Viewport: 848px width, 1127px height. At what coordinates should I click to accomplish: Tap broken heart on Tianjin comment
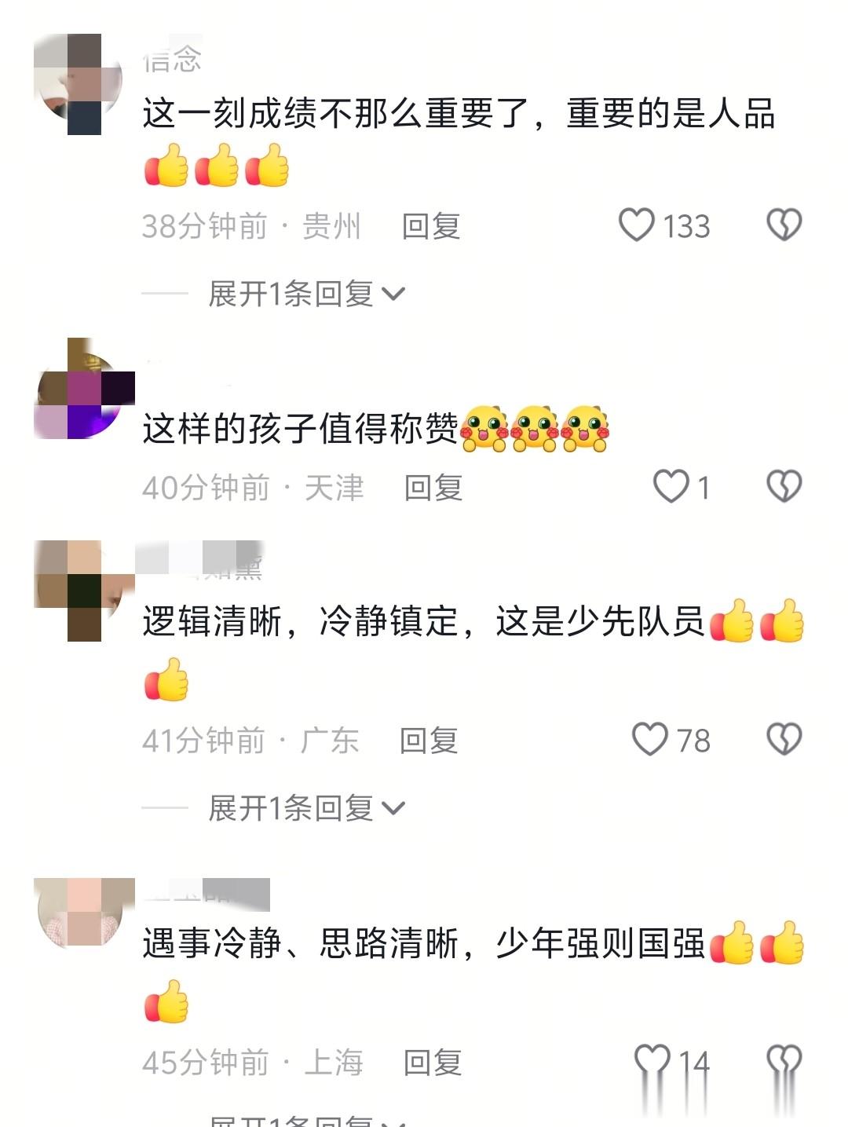coord(784,487)
